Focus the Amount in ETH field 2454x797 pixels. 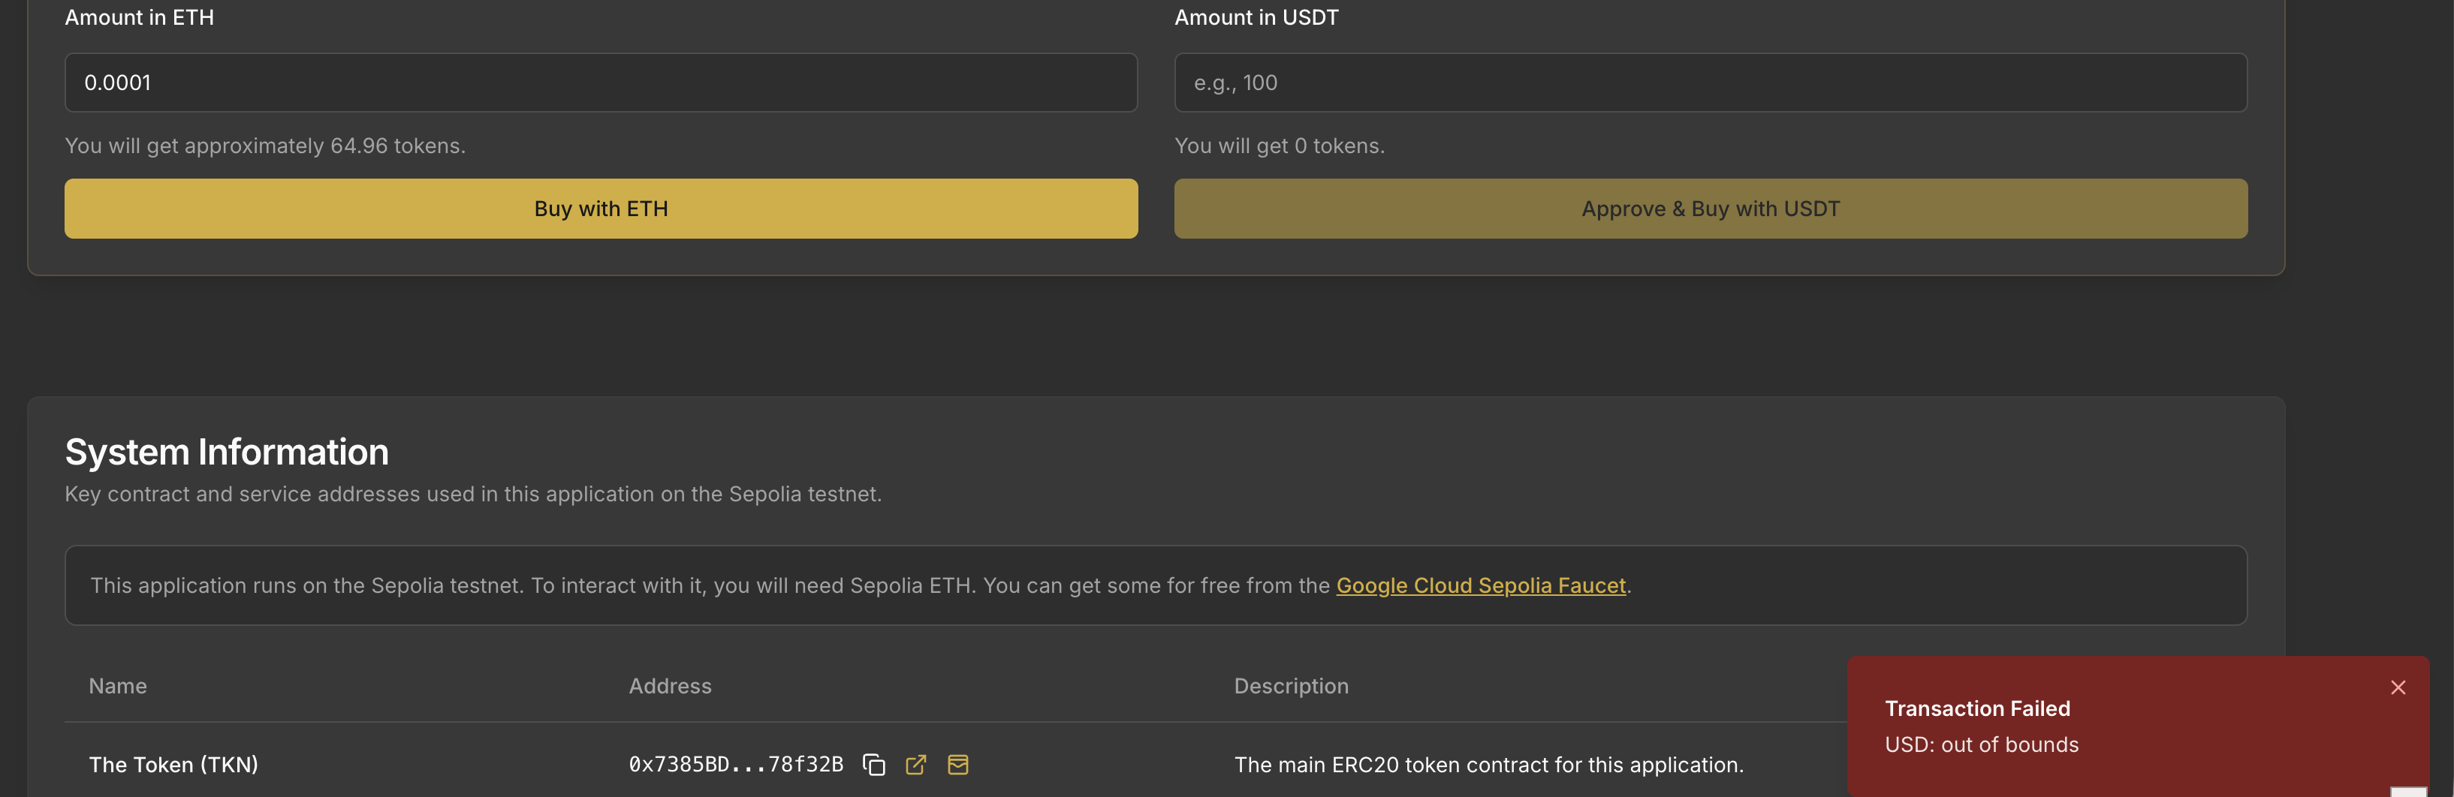click(600, 83)
